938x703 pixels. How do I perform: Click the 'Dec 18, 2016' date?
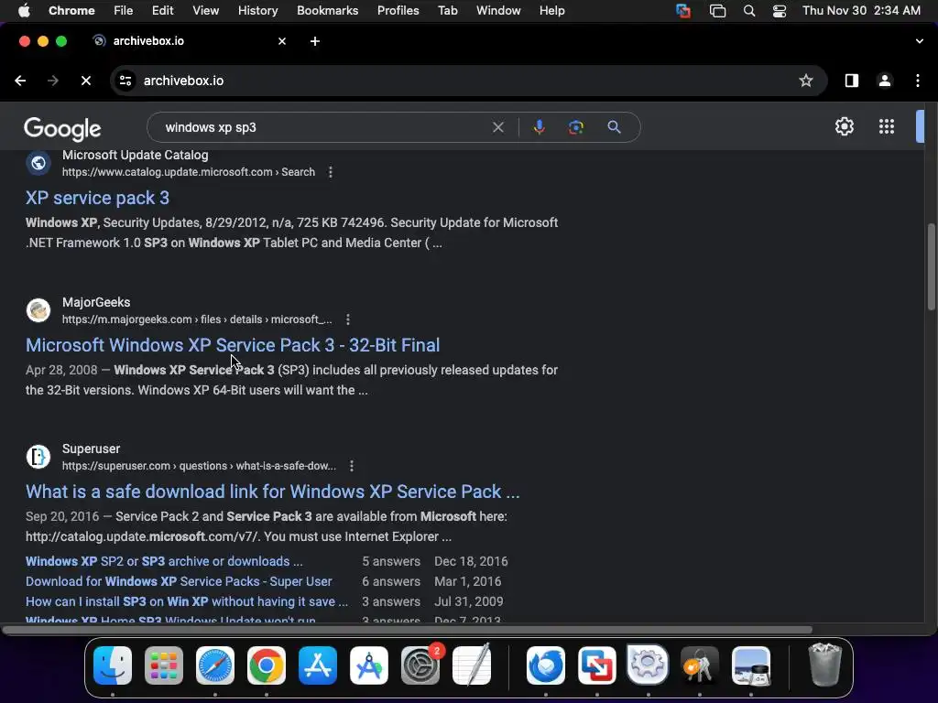click(471, 561)
